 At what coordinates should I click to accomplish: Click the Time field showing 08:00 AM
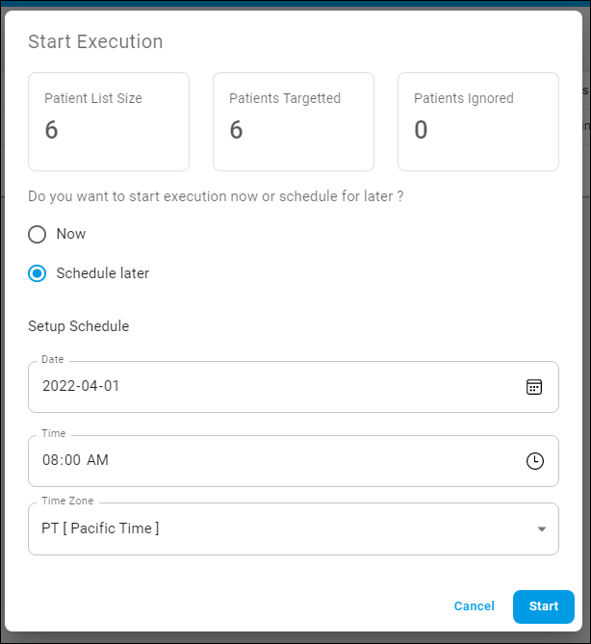pyautogui.click(x=294, y=461)
